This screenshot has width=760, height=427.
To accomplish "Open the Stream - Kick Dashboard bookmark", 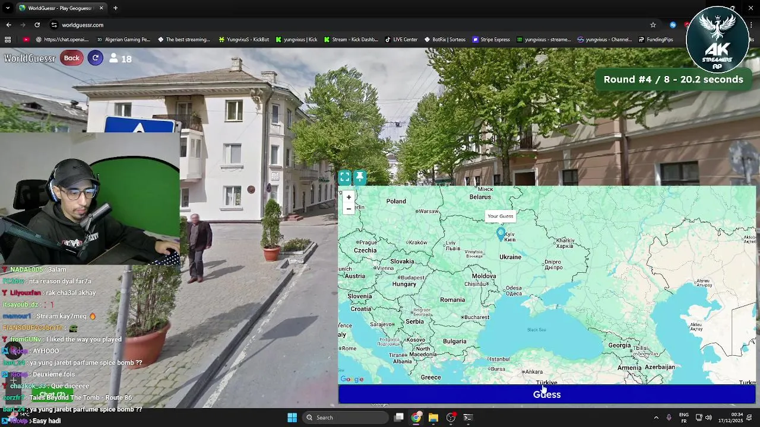I will click(x=351, y=40).
